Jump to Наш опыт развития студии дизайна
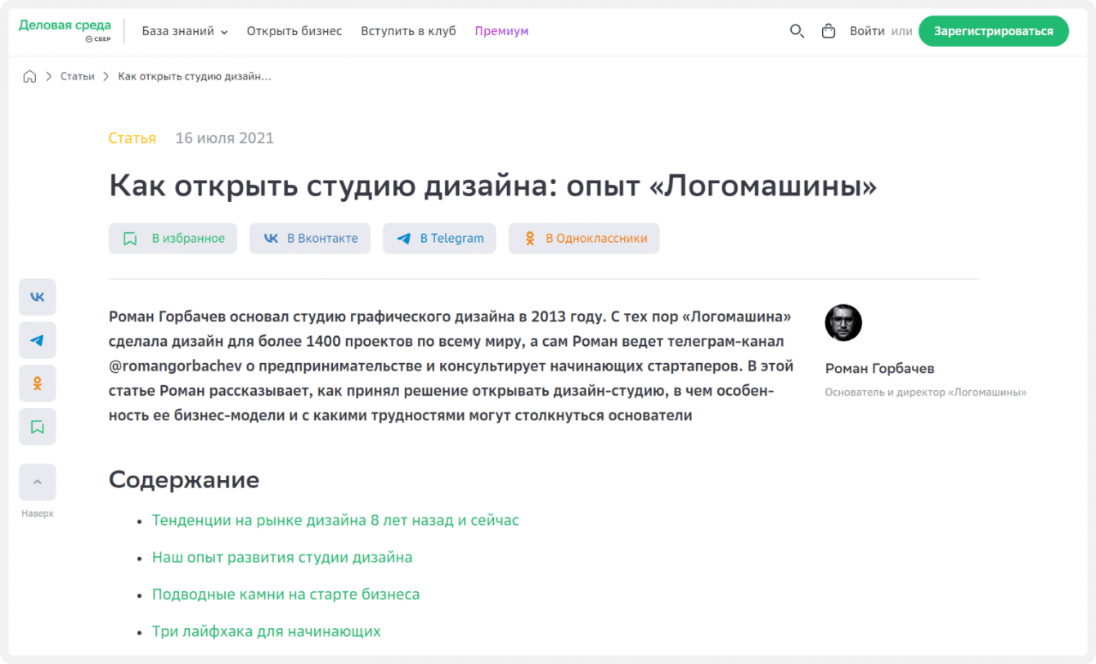Image resolution: width=1096 pixels, height=664 pixels. (x=282, y=558)
